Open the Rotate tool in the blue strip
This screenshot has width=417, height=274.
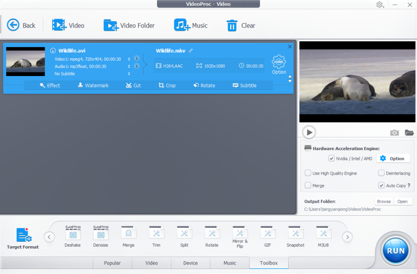pyautogui.click(x=204, y=85)
